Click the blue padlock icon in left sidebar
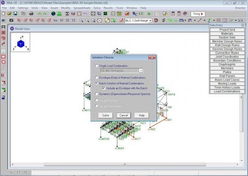 point(3,97)
